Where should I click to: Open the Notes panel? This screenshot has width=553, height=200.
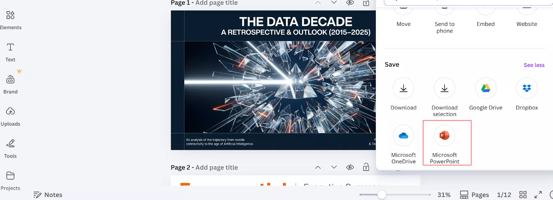click(x=48, y=195)
